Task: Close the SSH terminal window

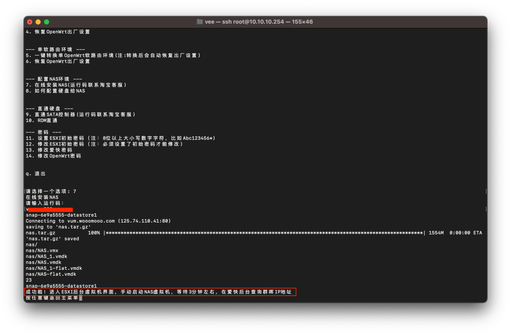Action: click(x=29, y=22)
